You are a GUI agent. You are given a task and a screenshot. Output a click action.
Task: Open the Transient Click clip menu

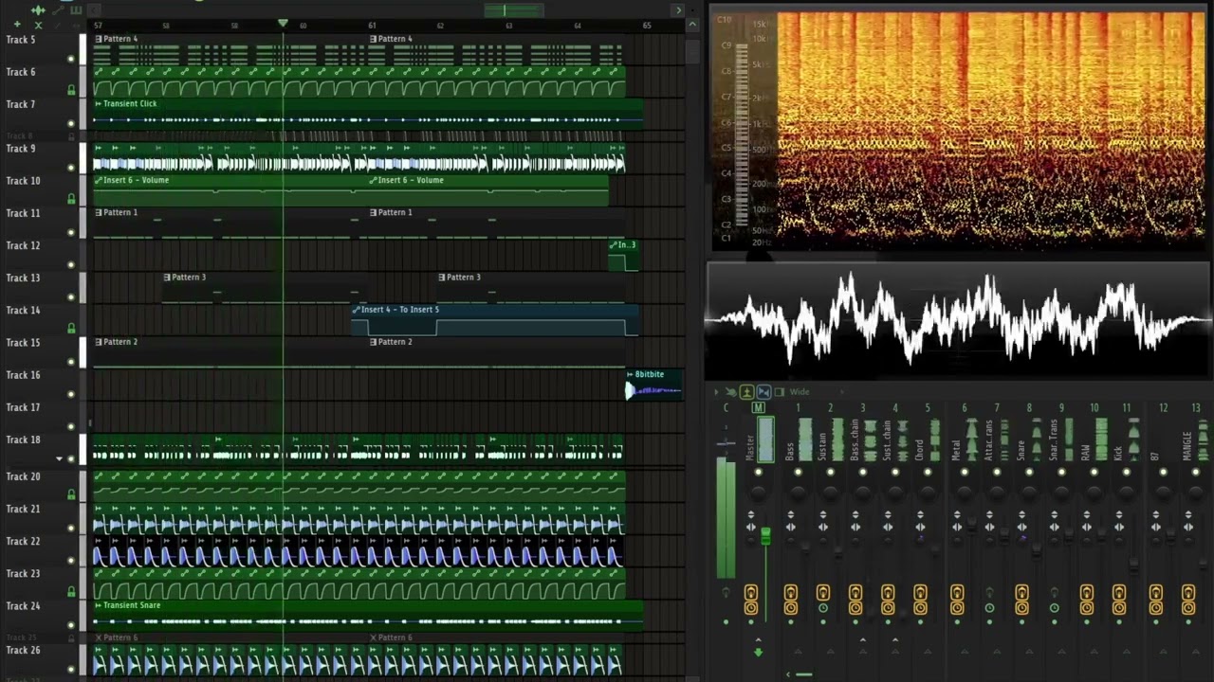[99, 103]
